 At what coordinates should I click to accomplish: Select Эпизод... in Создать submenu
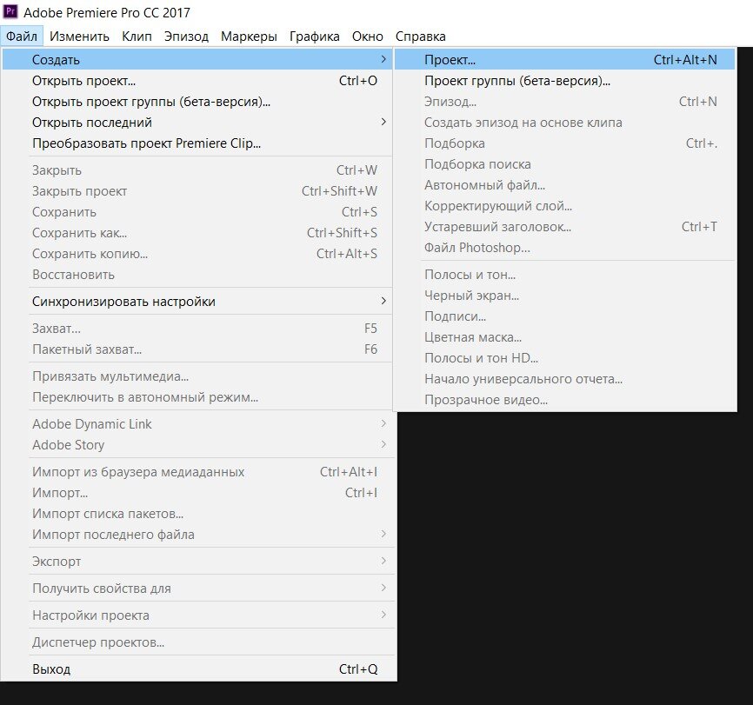click(565, 102)
